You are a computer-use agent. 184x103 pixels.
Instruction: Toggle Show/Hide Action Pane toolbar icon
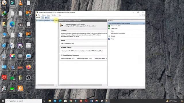48,18
